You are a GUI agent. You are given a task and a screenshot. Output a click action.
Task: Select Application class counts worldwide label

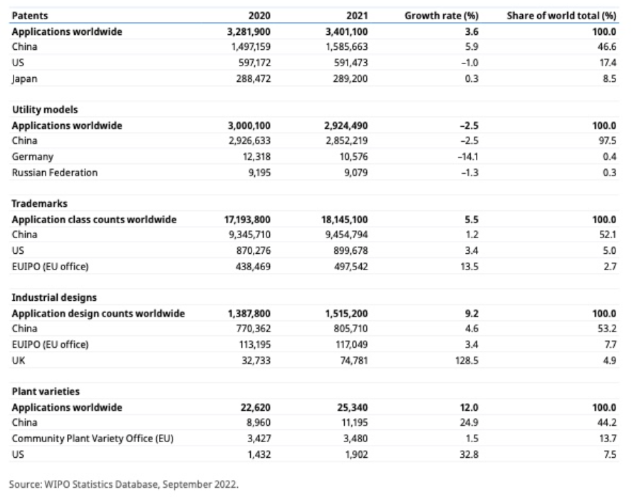(94, 220)
